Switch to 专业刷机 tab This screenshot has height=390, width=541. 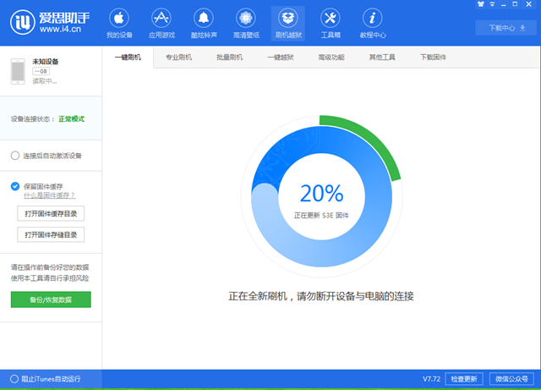tap(178, 58)
